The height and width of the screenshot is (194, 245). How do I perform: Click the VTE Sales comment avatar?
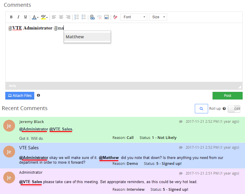(x=9, y=152)
